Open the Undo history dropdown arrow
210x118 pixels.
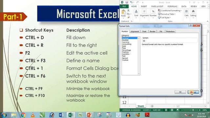134,2
